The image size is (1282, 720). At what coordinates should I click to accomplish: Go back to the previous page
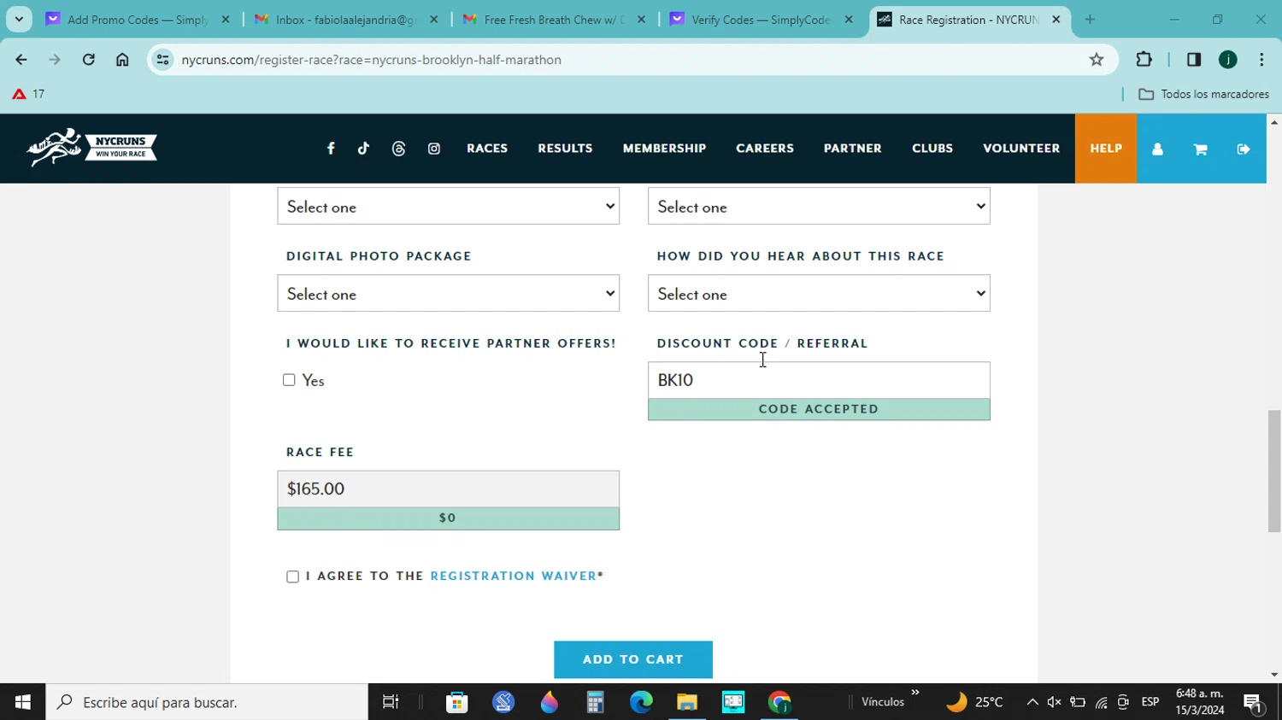pyautogui.click(x=21, y=60)
